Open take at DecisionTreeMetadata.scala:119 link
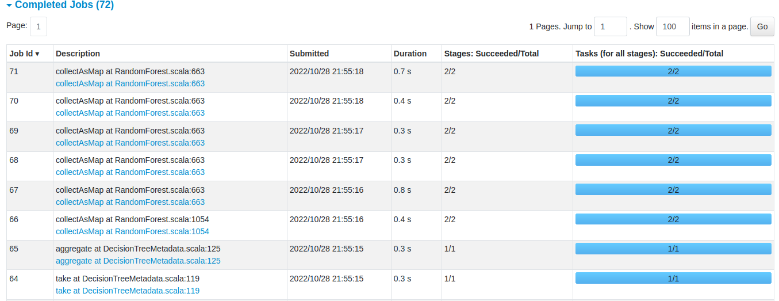 click(128, 291)
